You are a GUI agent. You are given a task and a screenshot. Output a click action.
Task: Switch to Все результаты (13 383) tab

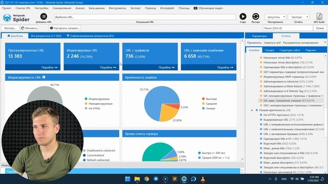click(46, 36)
